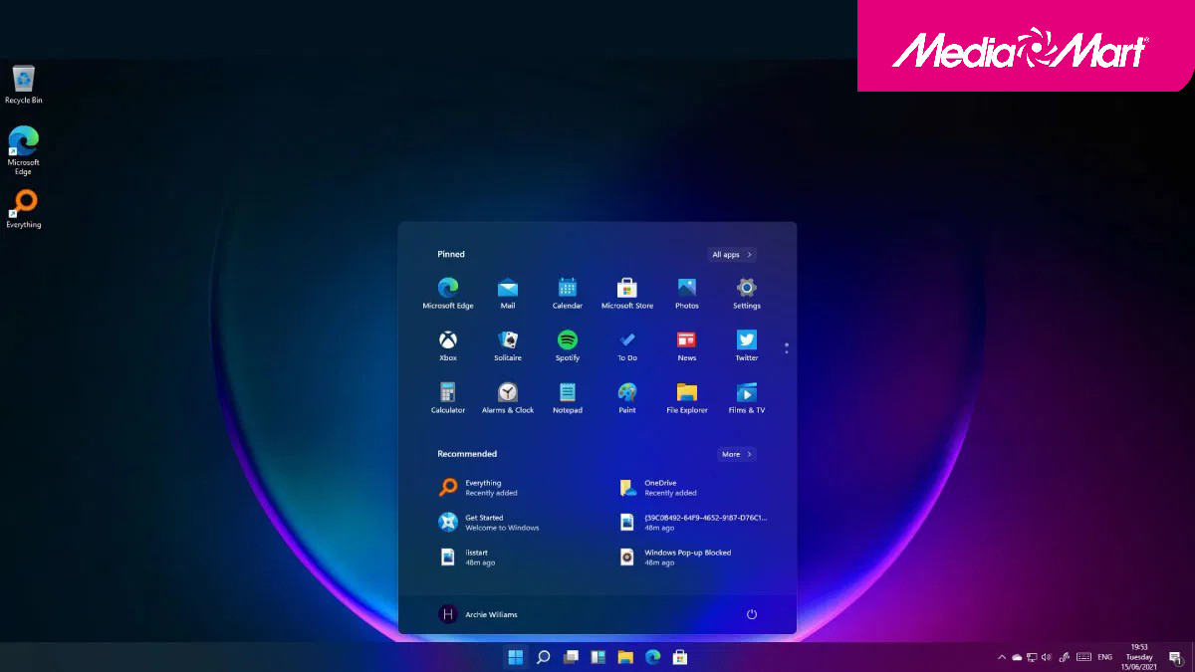Click the taskbar Search magnifier icon
This screenshot has width=1195, height=672.
544,657
